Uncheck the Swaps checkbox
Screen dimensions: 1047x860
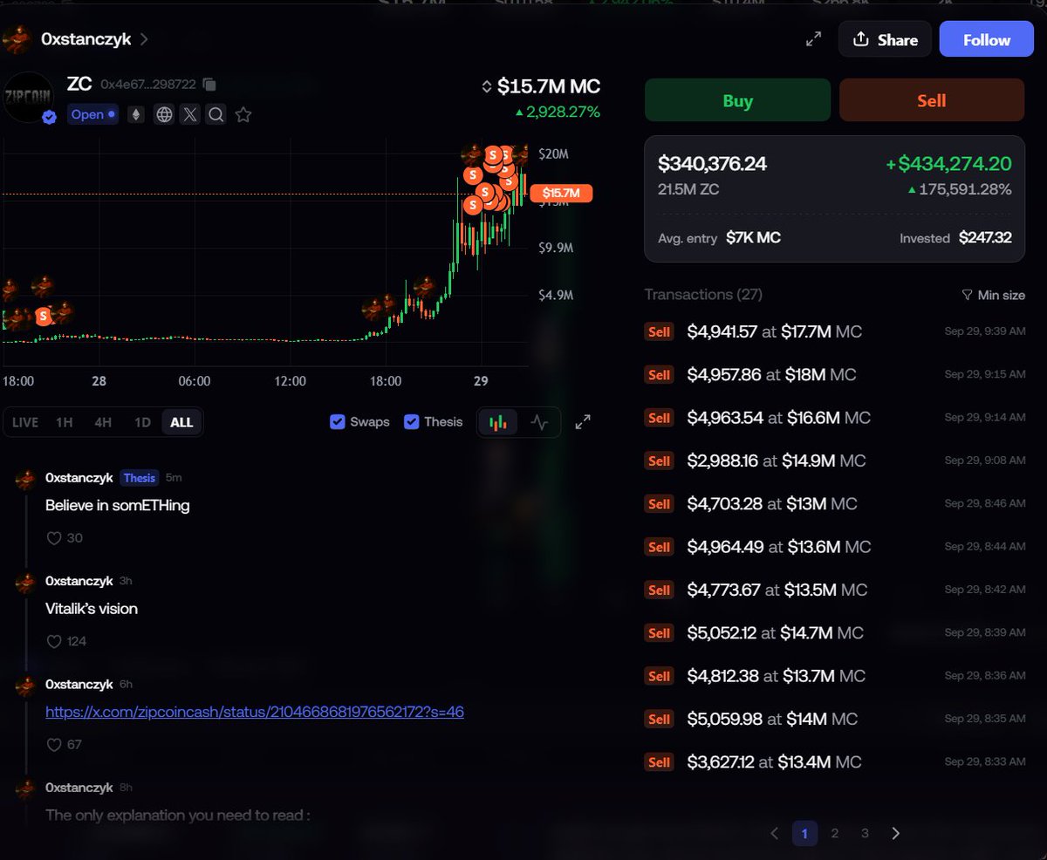click(x=338, y=422)
